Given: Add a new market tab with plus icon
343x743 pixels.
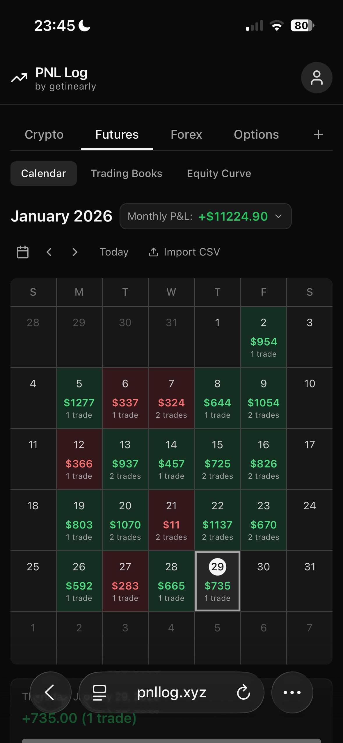Looking at the screenshot, I should (x=318, y=134).
